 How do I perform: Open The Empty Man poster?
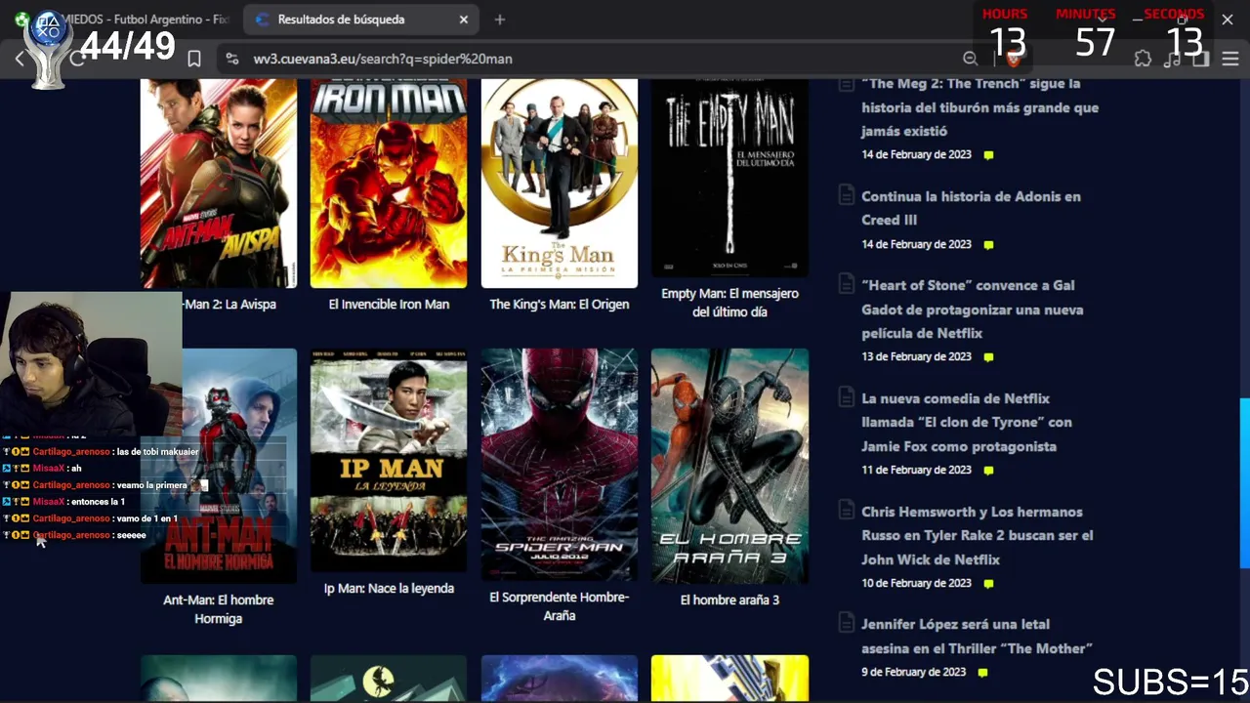point(729,179)
